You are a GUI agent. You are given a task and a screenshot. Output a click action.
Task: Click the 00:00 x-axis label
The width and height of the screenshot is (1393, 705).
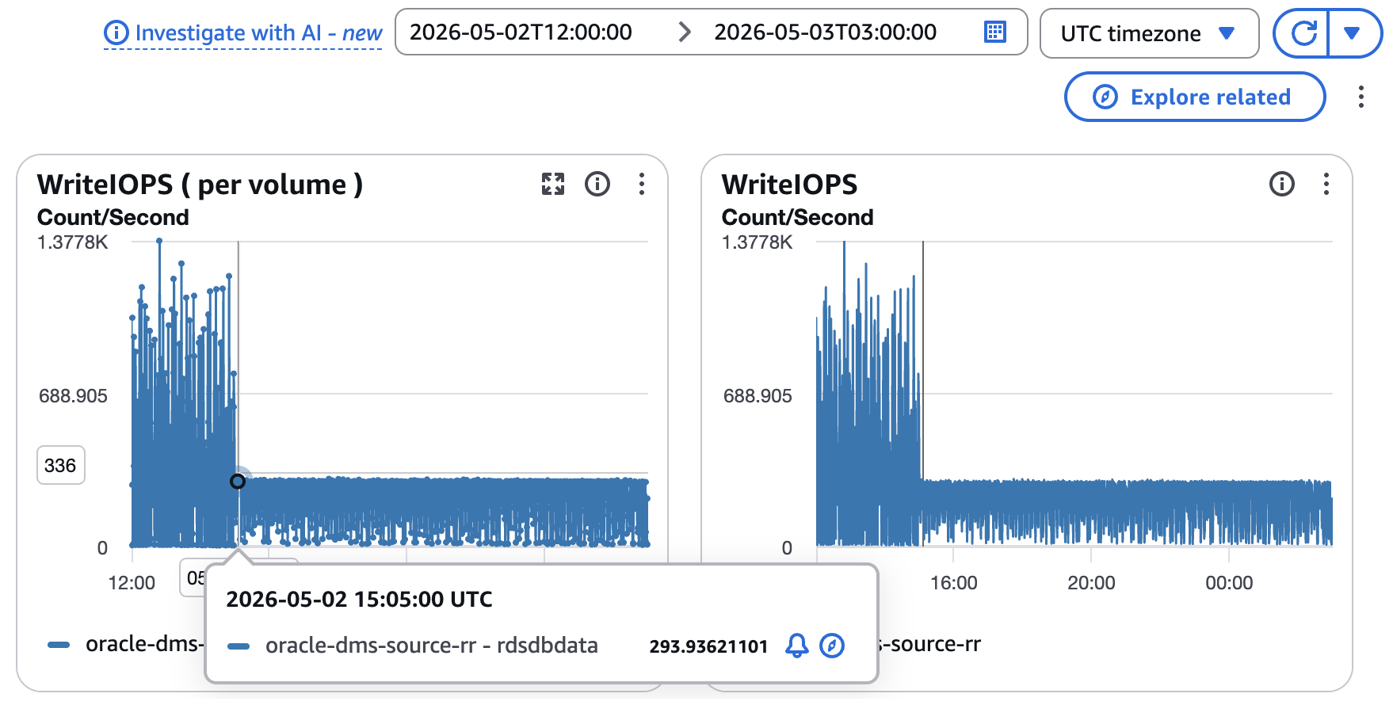(1229, 583)
